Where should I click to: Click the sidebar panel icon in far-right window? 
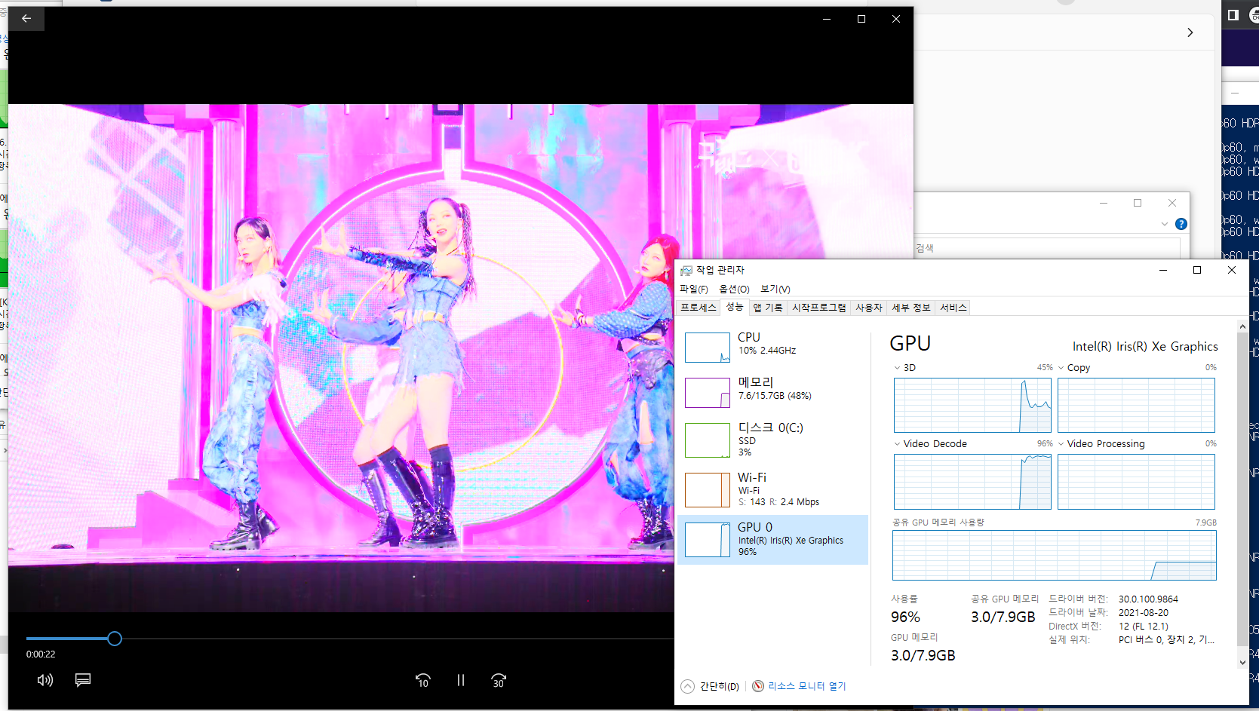[1233, 14]
